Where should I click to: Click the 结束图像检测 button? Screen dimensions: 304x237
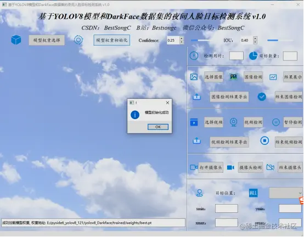[289, 97]
